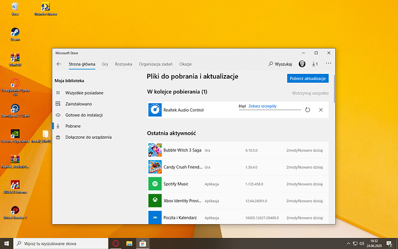
Task: Open the three-dot more options menu
Action: 328,64
